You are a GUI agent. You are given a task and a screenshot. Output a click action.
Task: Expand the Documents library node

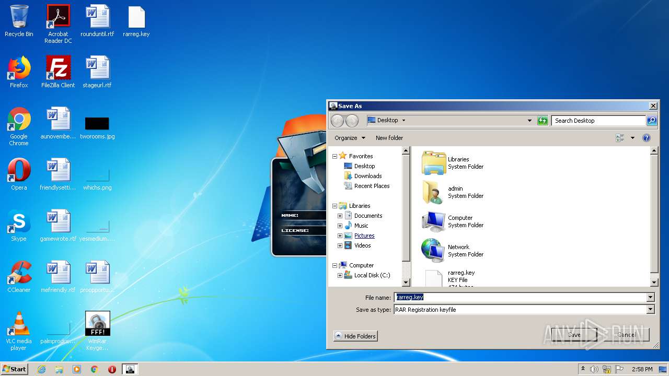click(340, 216)
